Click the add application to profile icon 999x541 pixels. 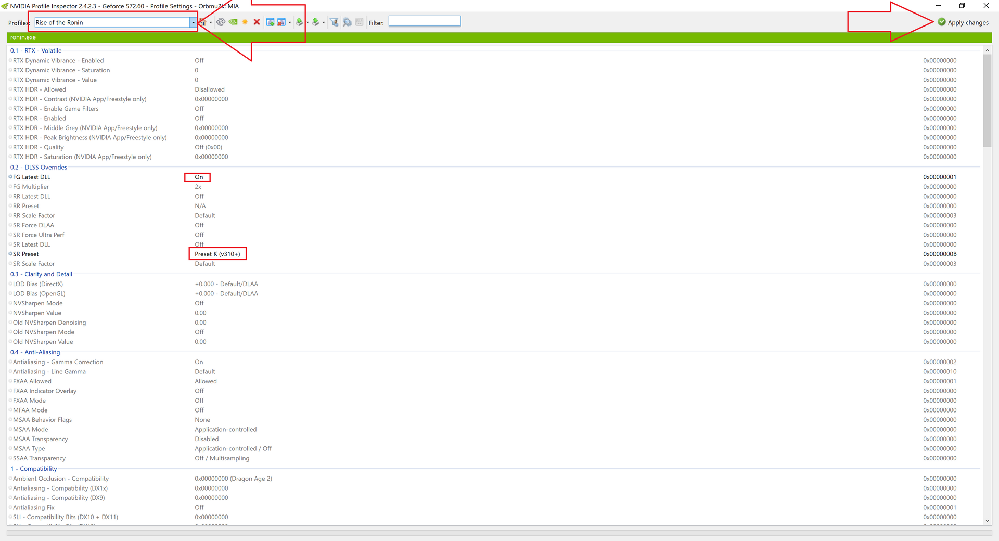point(270,22)
